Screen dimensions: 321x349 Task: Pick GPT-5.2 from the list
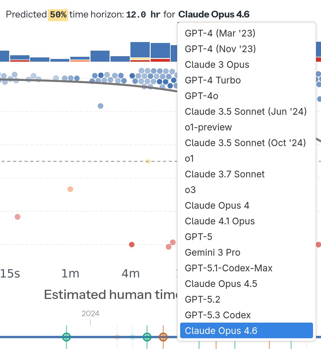(246, 299)
